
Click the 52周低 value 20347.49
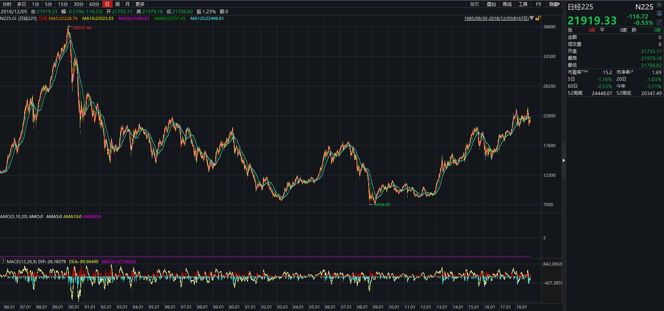tap(651, 93)
